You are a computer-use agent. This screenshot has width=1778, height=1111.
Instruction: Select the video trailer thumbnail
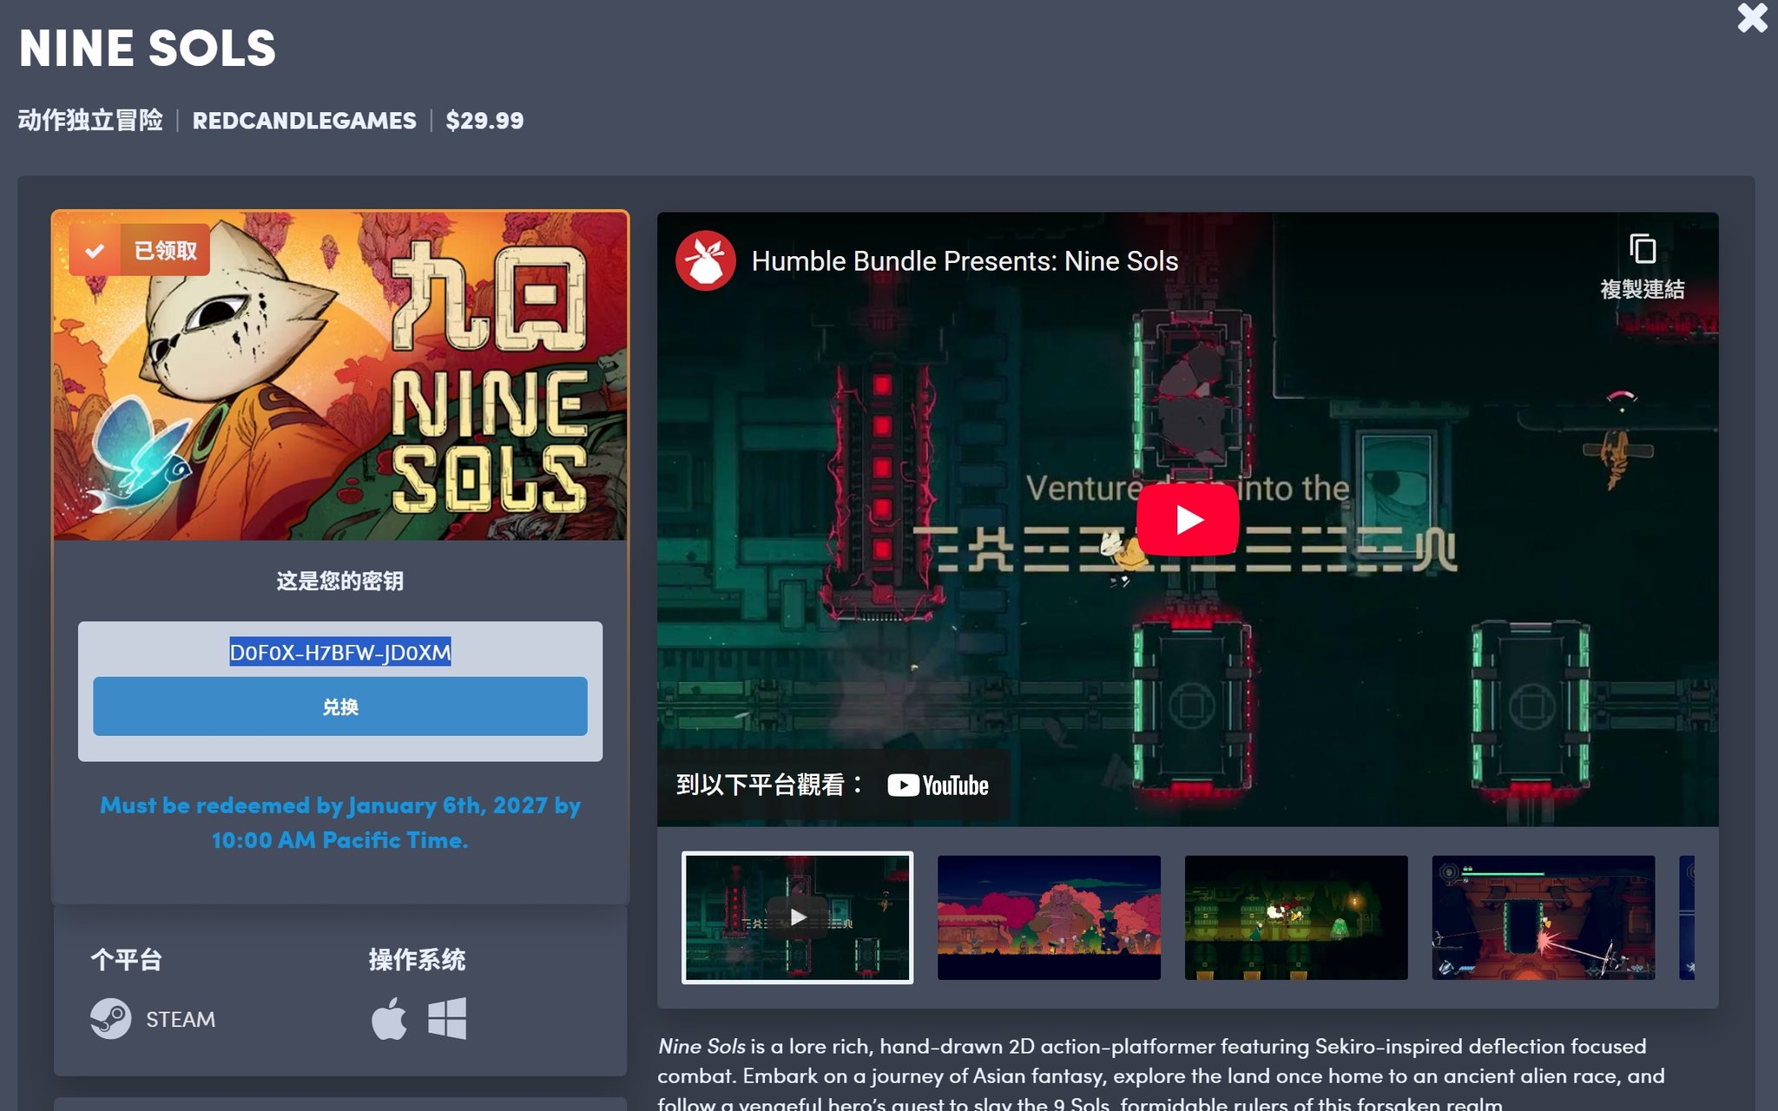(797, 917)
